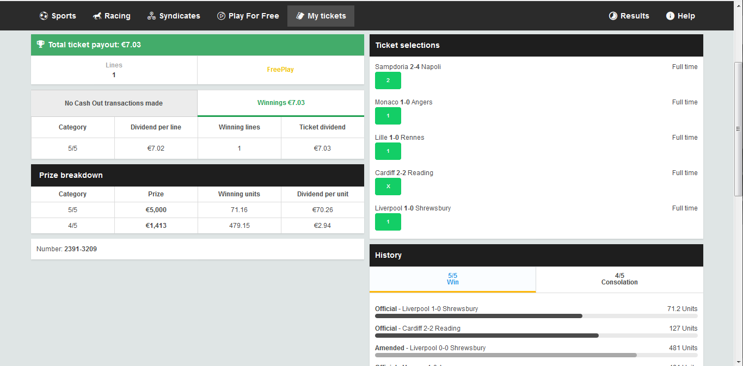Click the Total ticket payout €7.03 header

tap(198, 45)
